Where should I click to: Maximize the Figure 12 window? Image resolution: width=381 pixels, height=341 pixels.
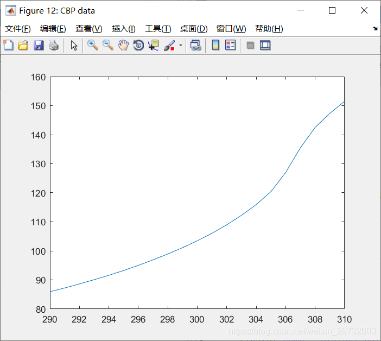coord(332,10)
